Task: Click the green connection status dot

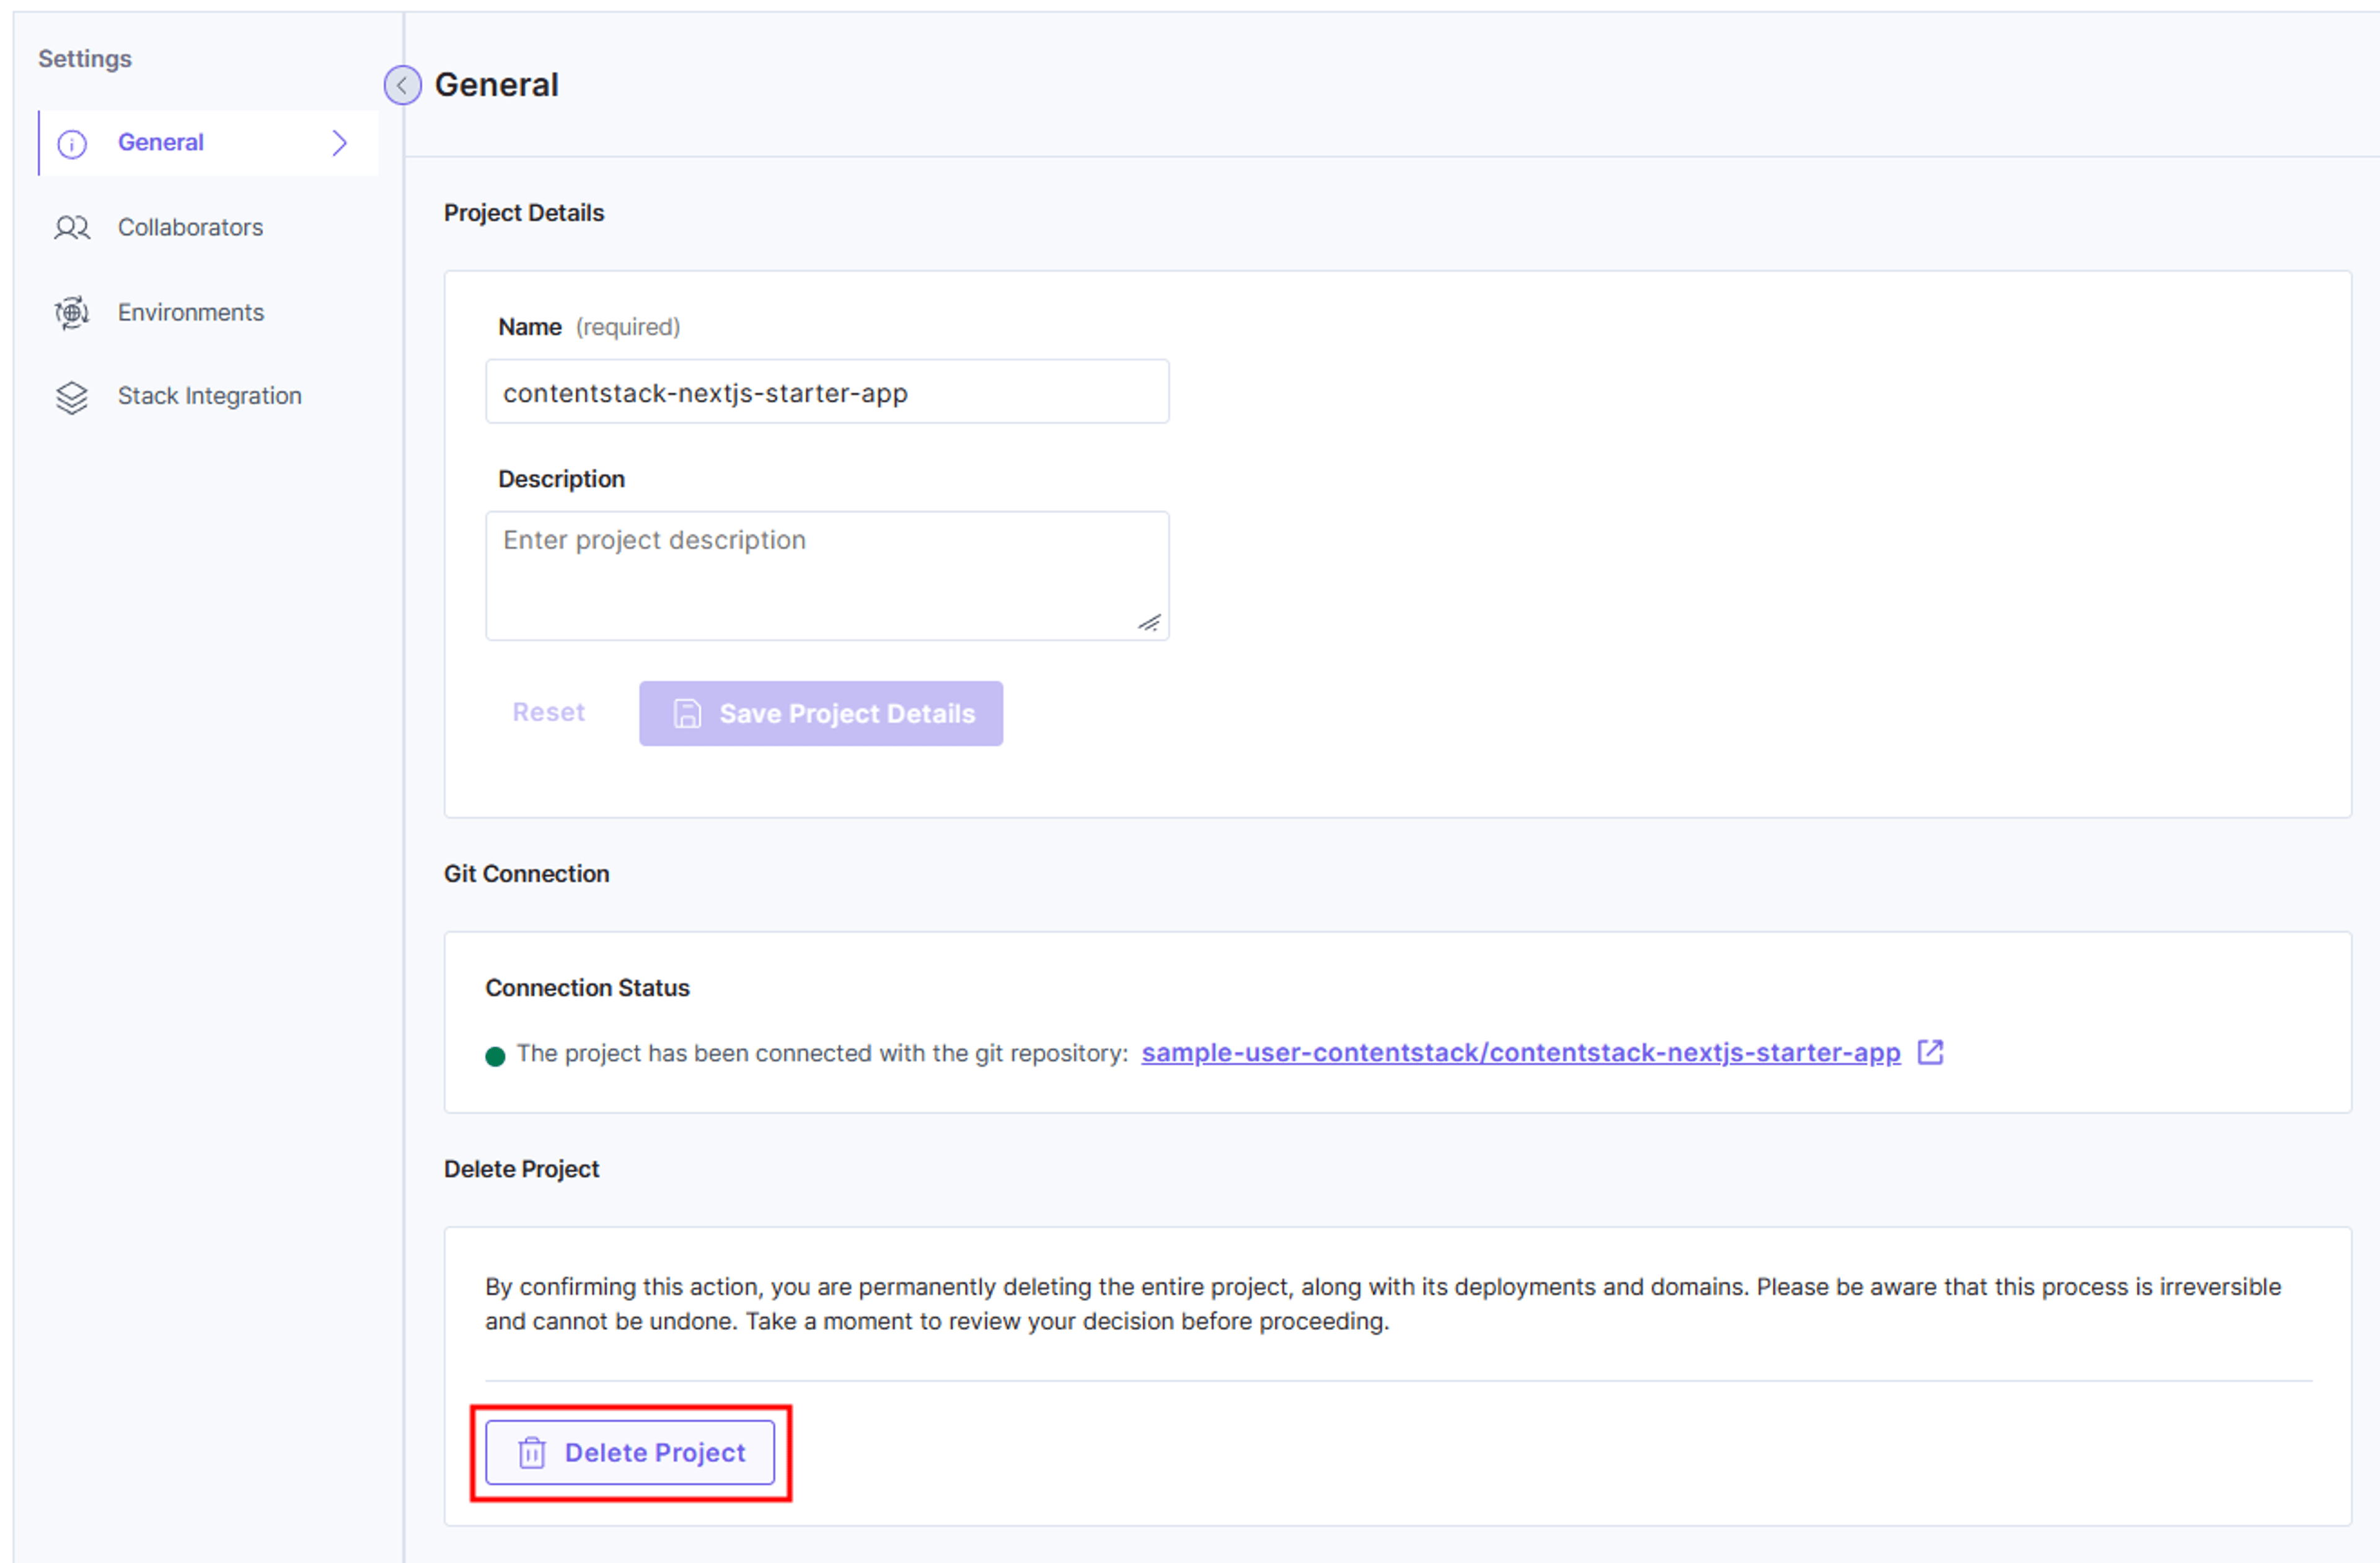Action: 495,1056
